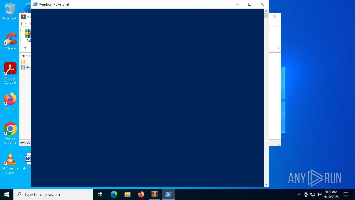
Task: Click the PowerShell title bar icon
Action: [x=35, y=4]
